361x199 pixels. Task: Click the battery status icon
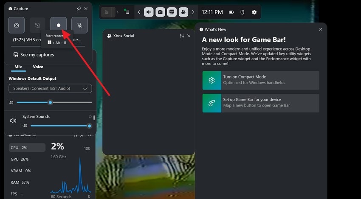click(231, 12)
